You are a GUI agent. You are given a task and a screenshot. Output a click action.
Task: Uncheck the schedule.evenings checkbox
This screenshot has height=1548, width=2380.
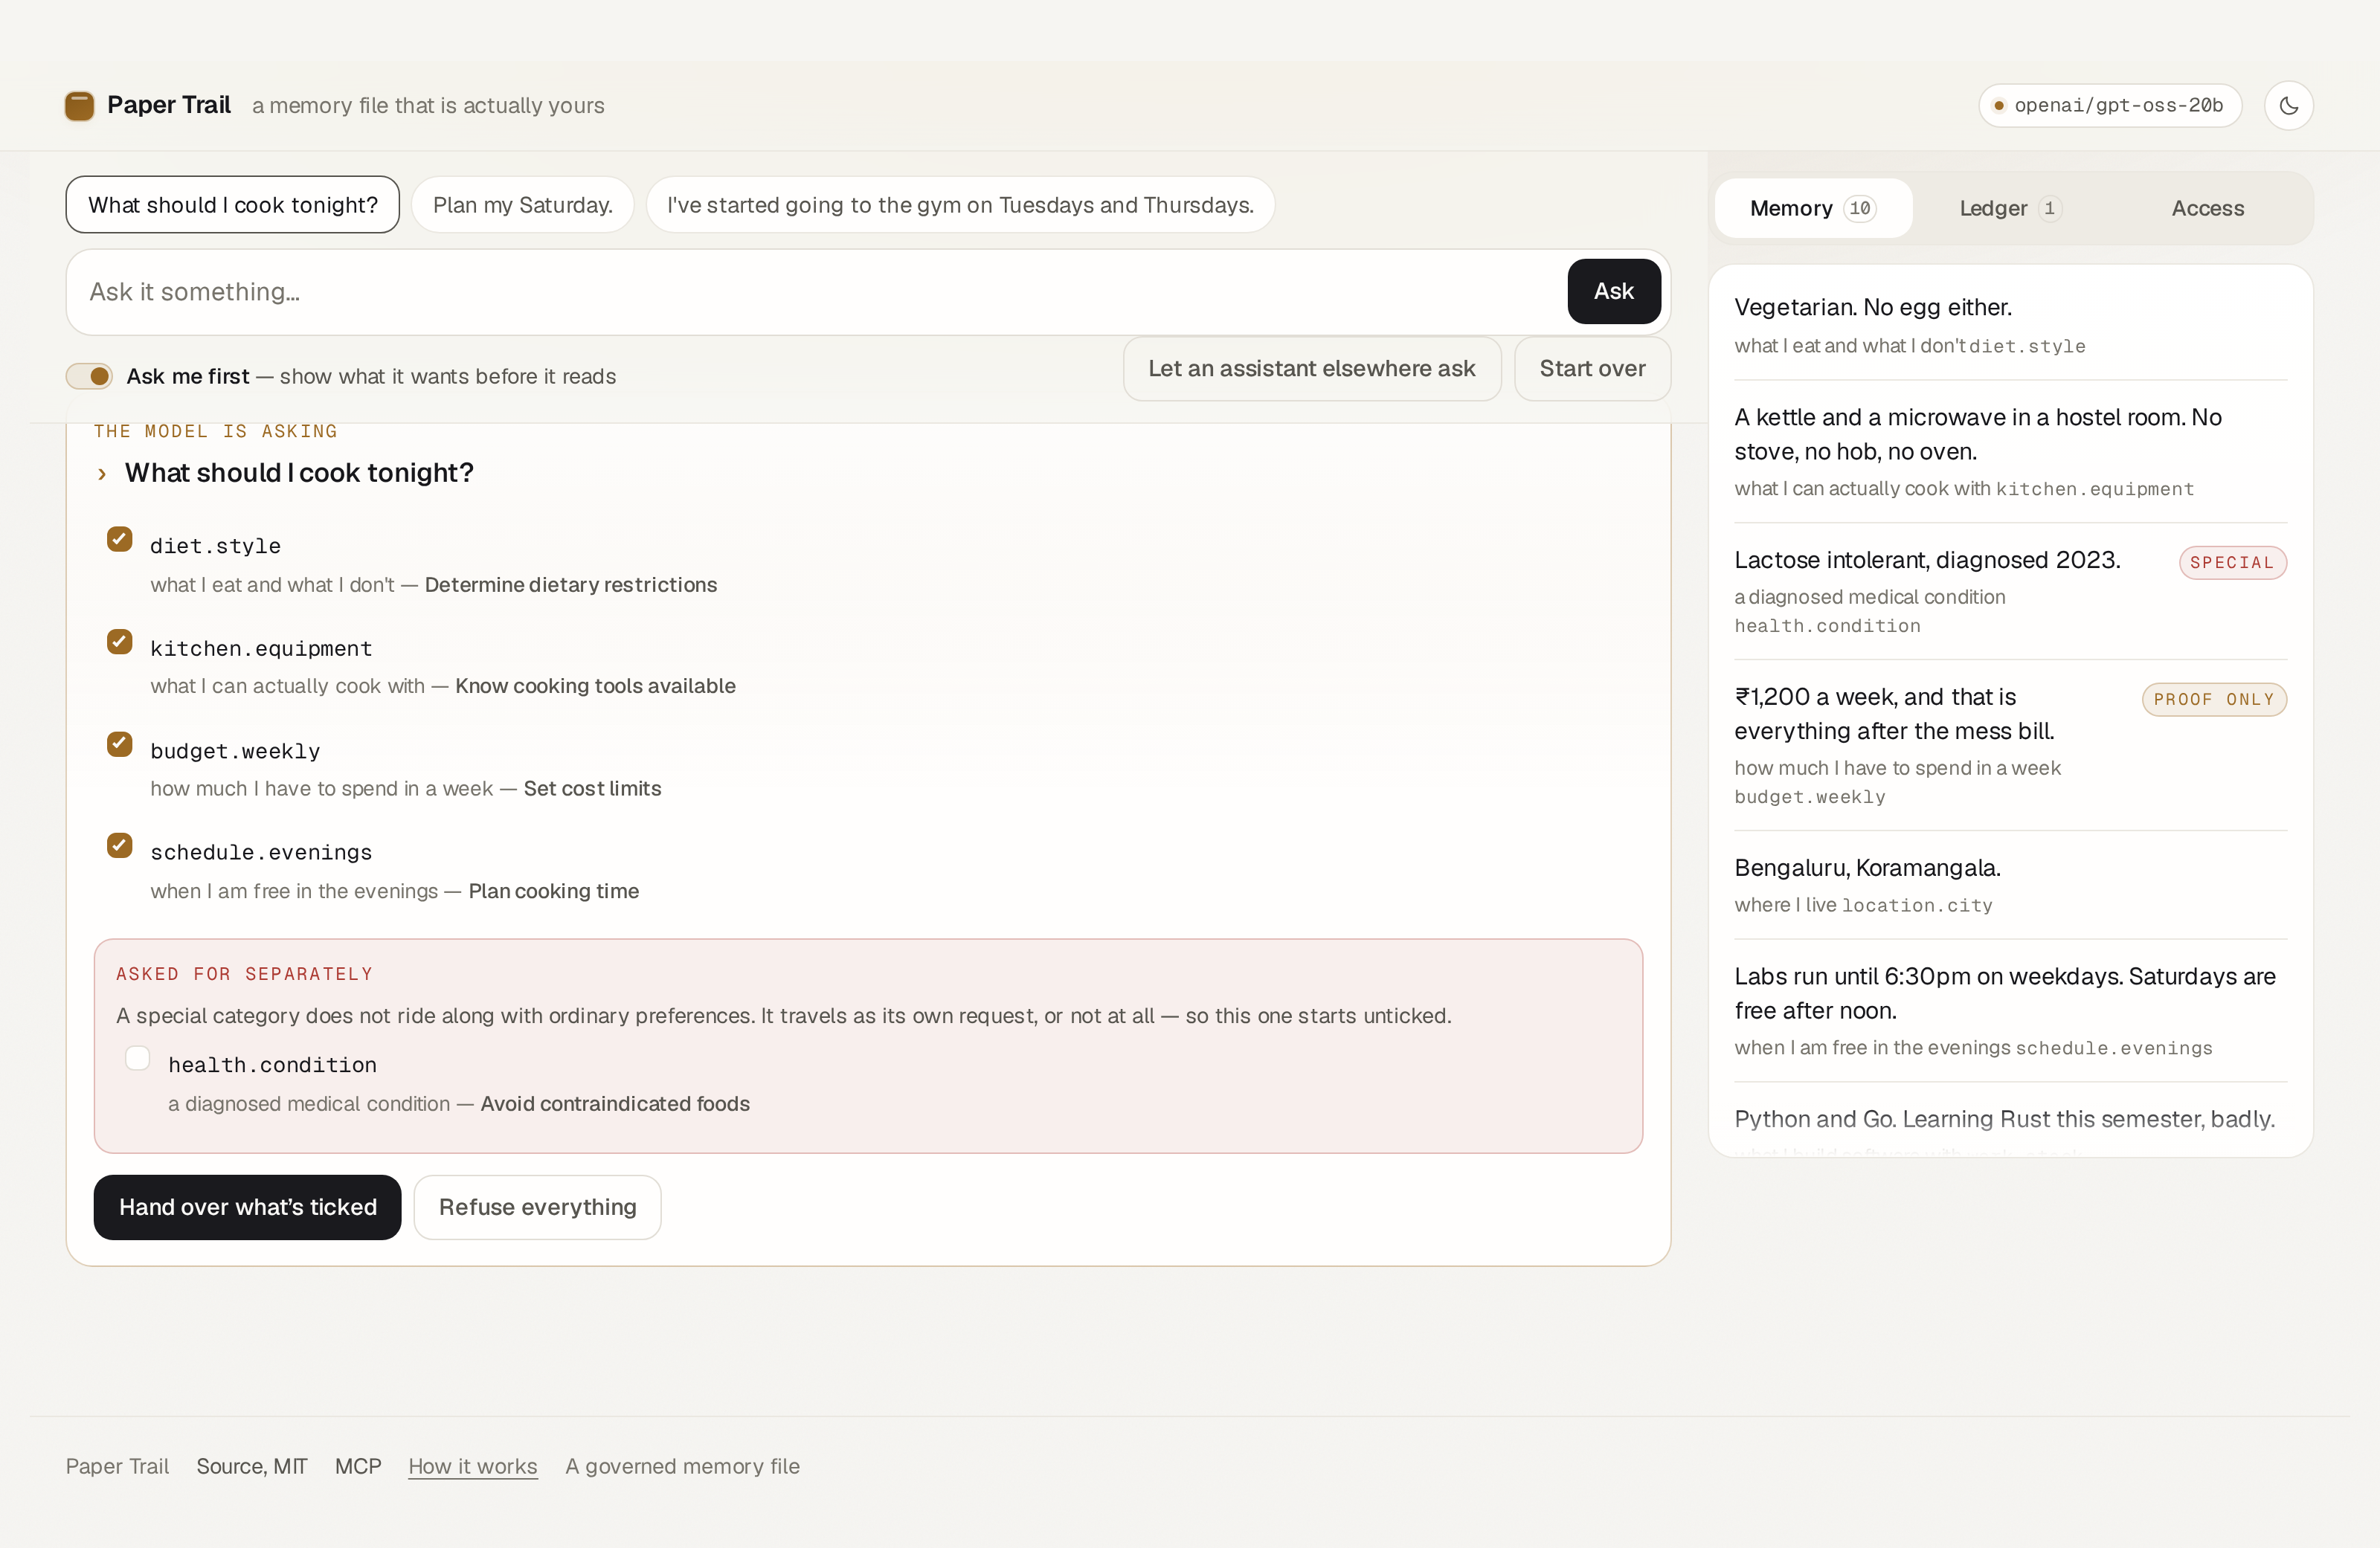click(x=120, y=846)
